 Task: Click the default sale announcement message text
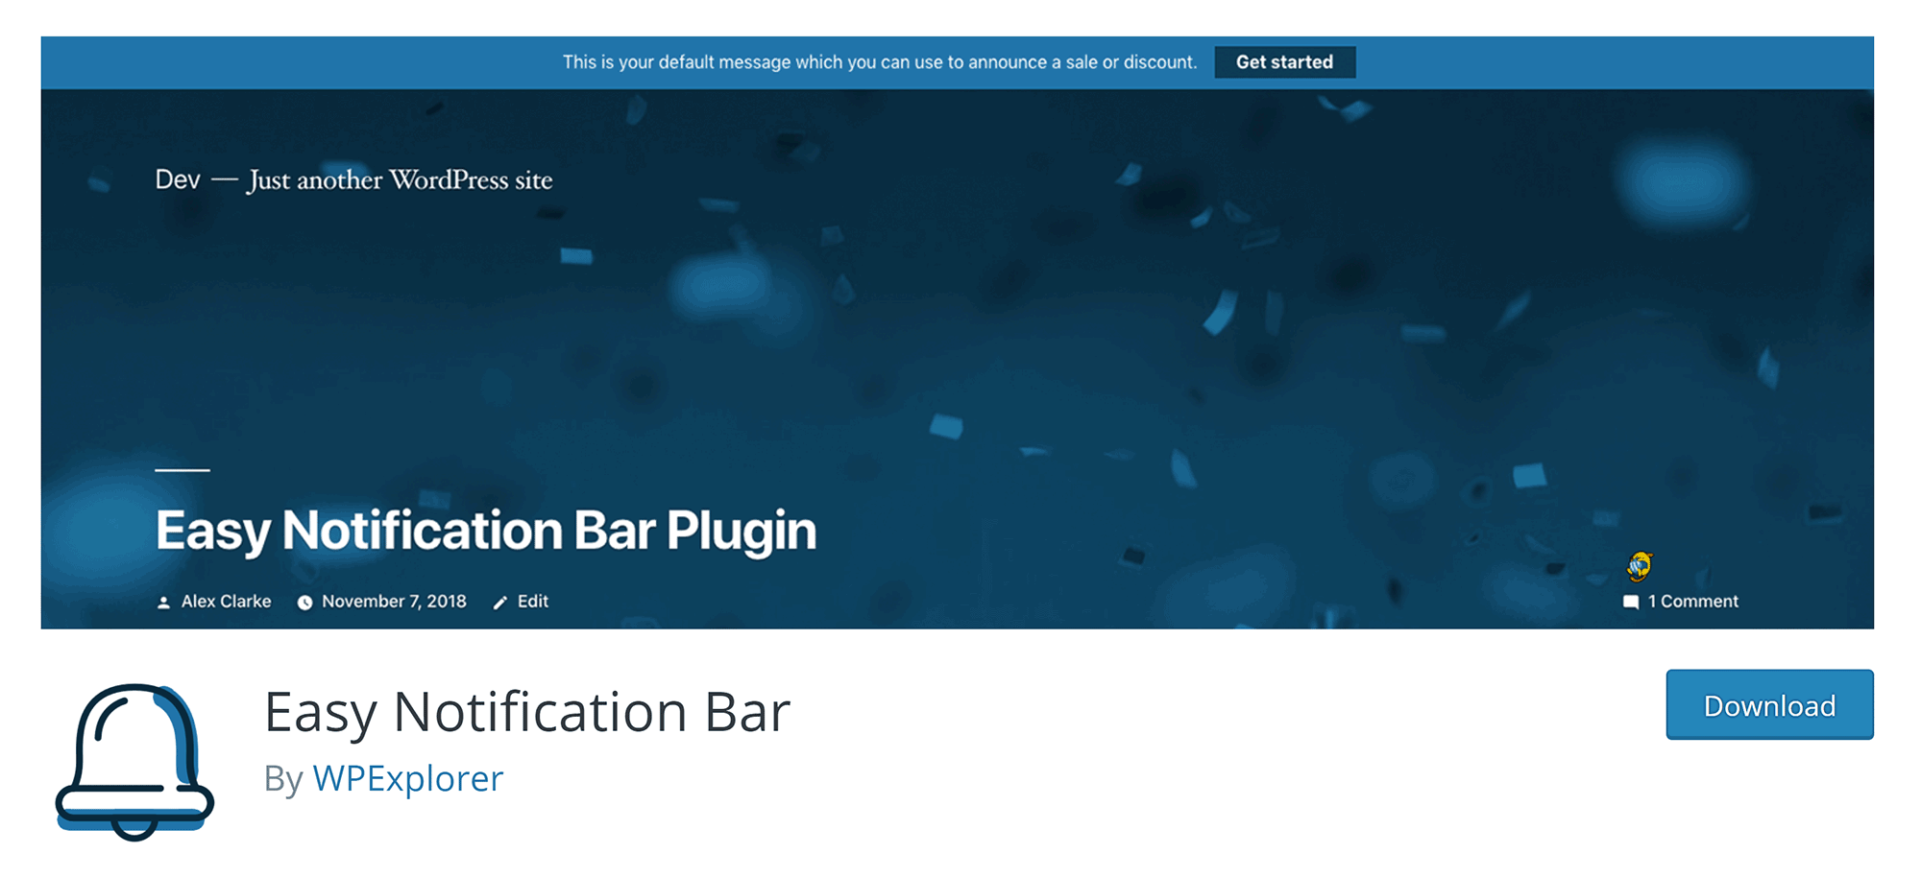click(x=880, y=62)
